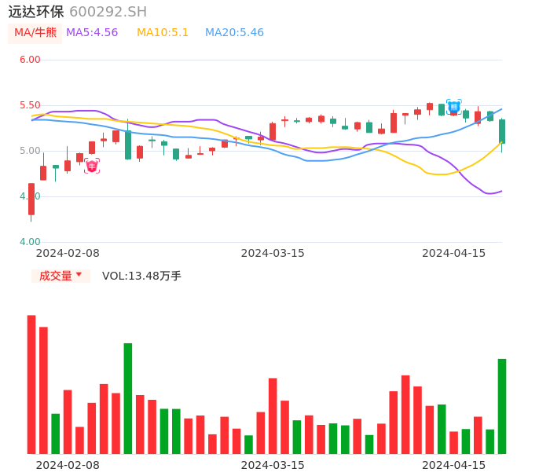Click the 4.00 price axis label
539x476 pixels.
[30, 242]
